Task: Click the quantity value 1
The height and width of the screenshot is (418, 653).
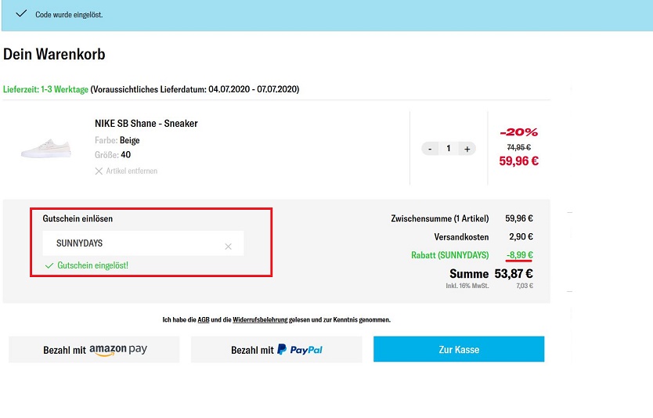Action: point(449,148)
